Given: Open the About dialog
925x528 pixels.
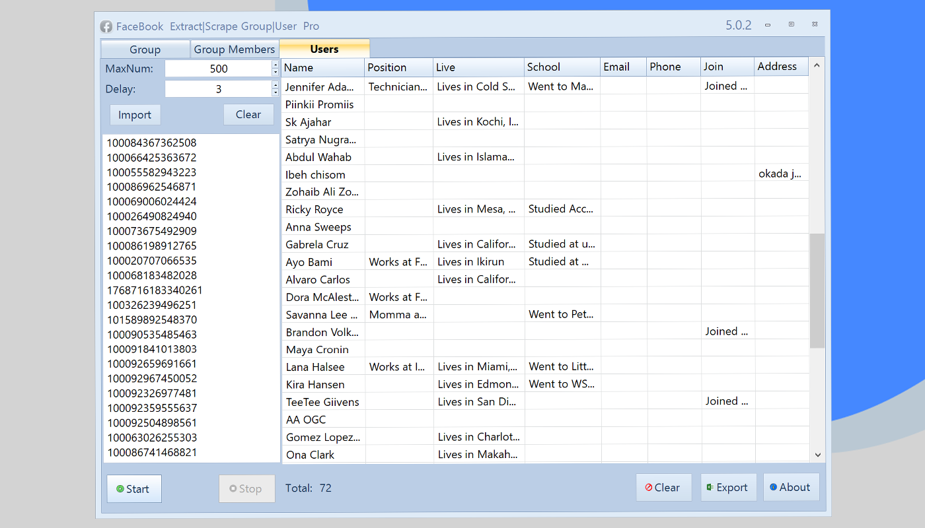Looking at the screenshot, I should [x=791, y=488].
